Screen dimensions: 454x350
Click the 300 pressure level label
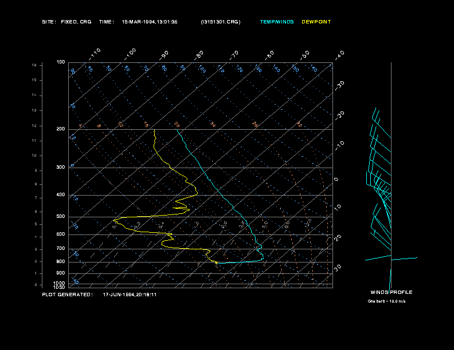tap(61, 167)
